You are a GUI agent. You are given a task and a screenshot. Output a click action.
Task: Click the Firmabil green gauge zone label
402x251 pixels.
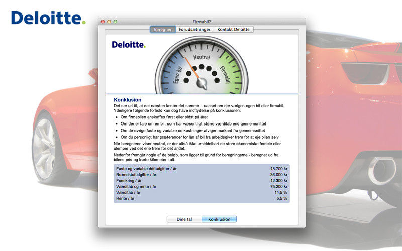point(225,74)
